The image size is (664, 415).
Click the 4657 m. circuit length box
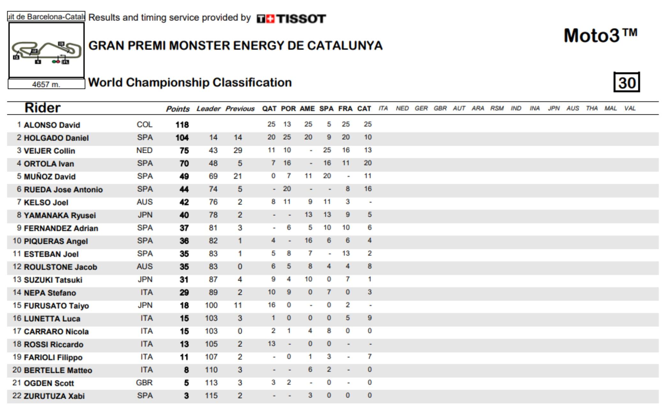tap(46, 84)
